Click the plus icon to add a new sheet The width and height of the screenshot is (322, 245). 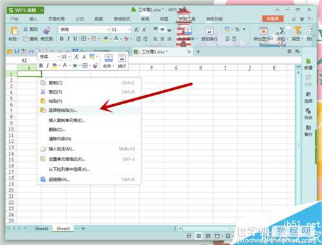click(x=83, y=228)
